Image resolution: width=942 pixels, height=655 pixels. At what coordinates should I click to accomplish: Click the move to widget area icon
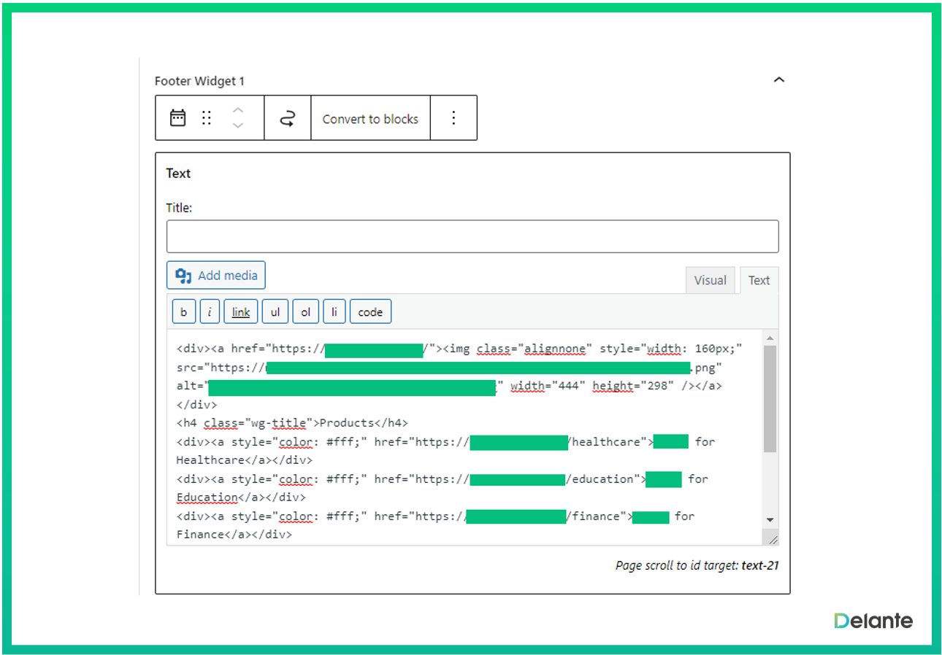(288, 118)
